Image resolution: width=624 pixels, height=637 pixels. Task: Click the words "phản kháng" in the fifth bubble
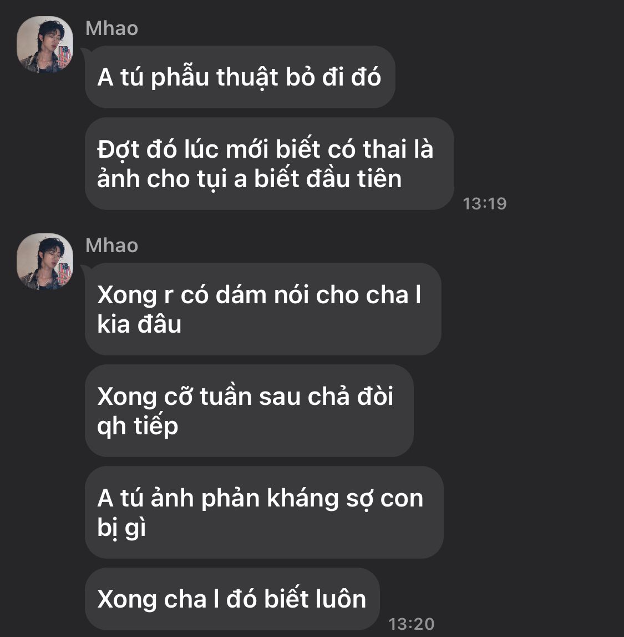tap(270, 499)
